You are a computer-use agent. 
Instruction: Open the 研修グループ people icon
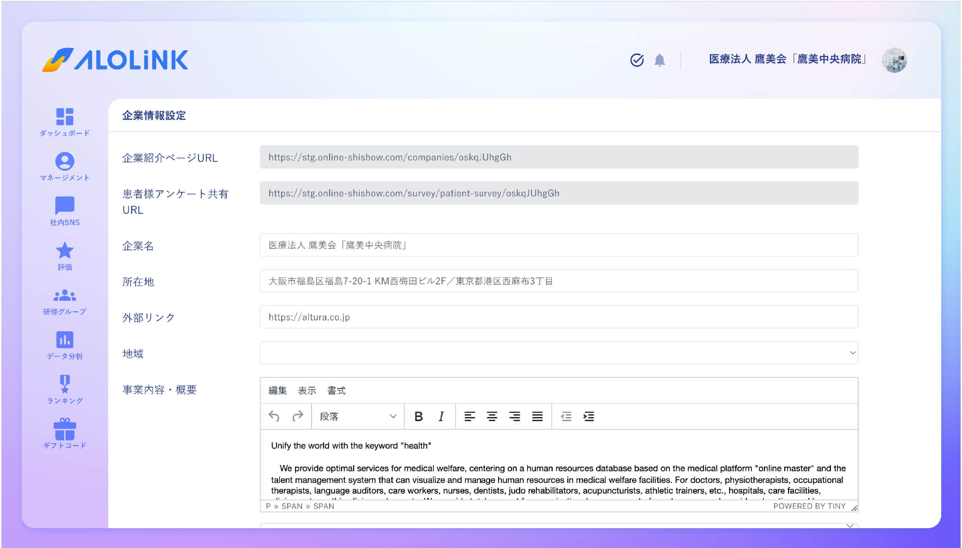click(65, 295)
